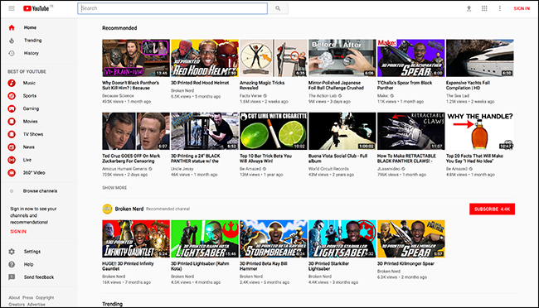Click the Trending flame icon

12,41
